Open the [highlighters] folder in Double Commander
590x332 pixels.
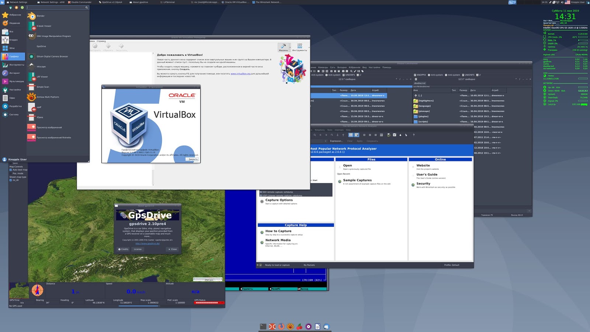click(x=424, y=101)
